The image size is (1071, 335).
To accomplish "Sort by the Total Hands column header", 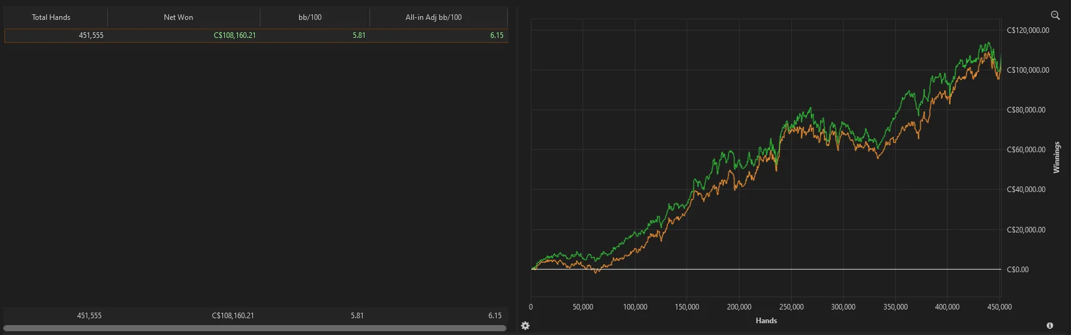I will 51,17.
